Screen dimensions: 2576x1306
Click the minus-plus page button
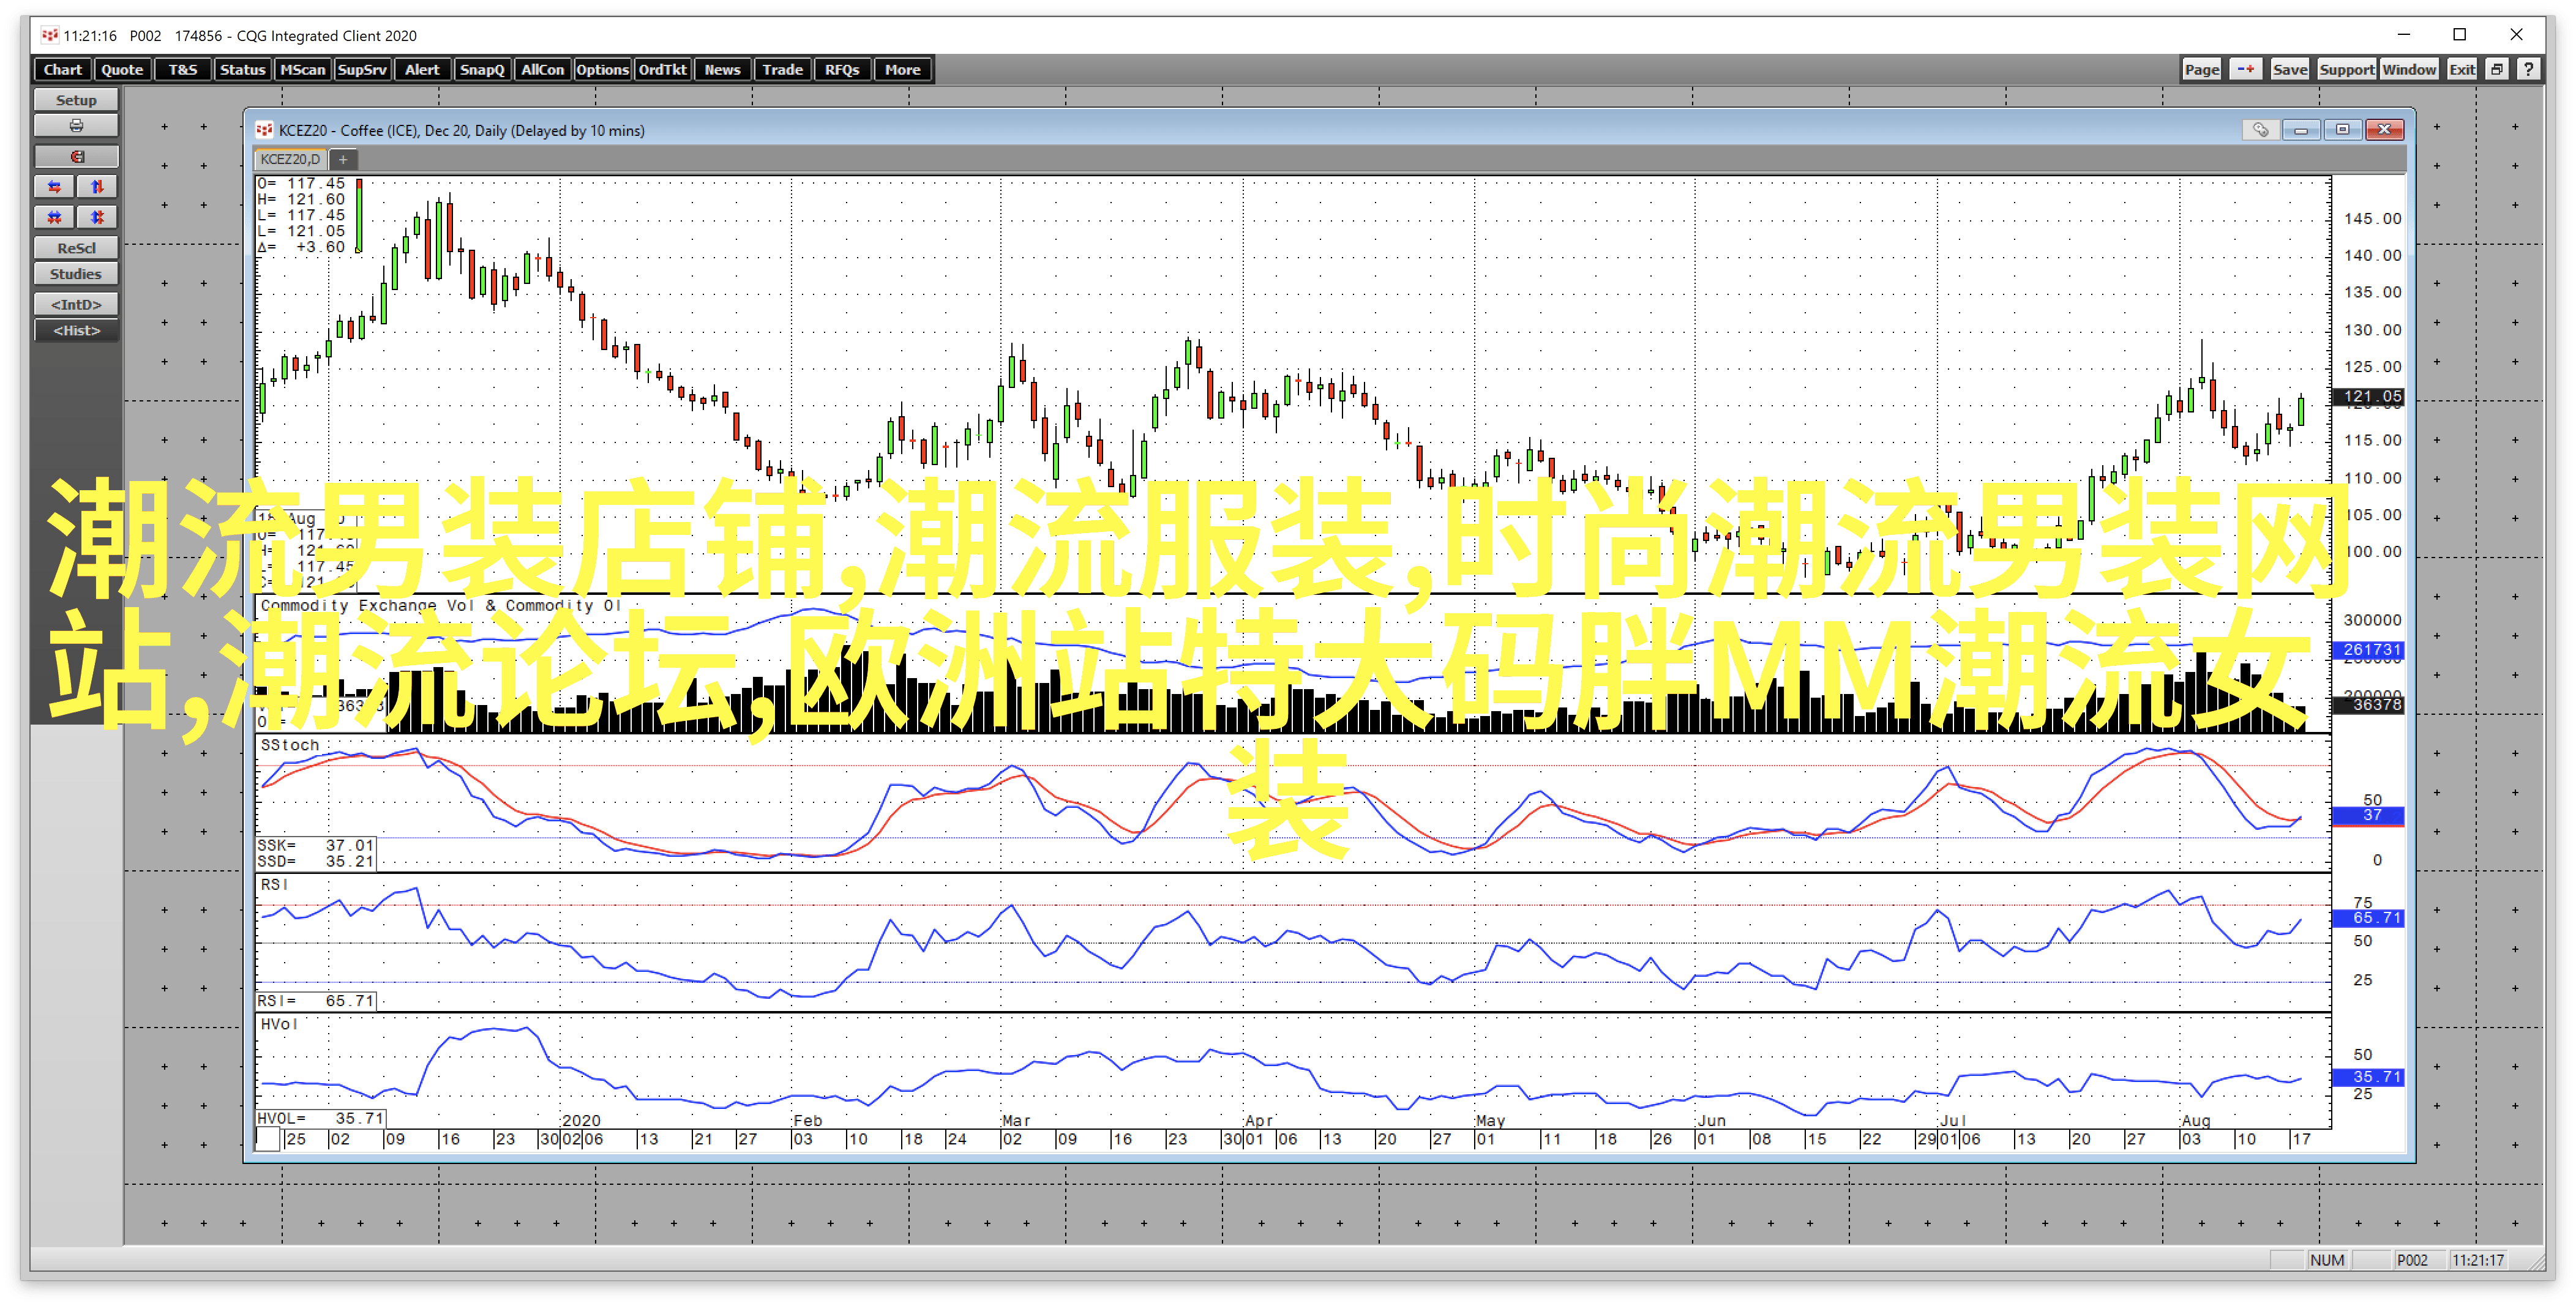coord(2246,69)
